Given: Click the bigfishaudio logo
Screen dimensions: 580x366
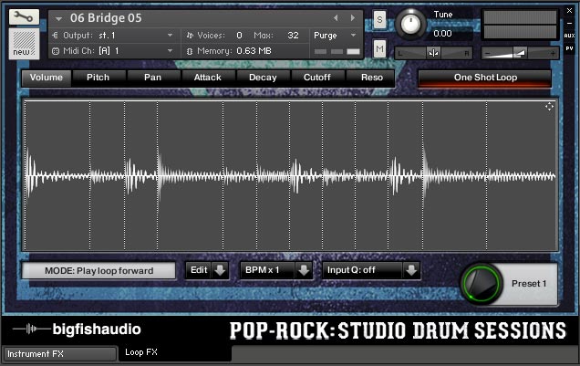Looking at the screenshot, I should (x=77, y=329).
